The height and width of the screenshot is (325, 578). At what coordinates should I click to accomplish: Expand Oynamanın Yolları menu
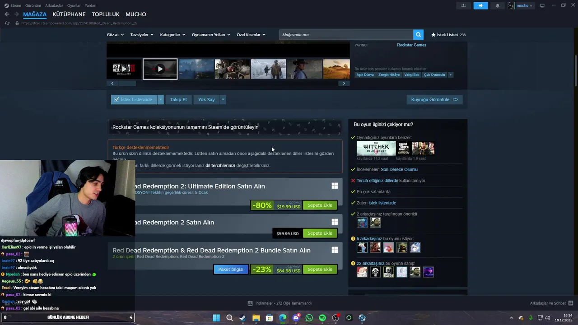(211, 35)
